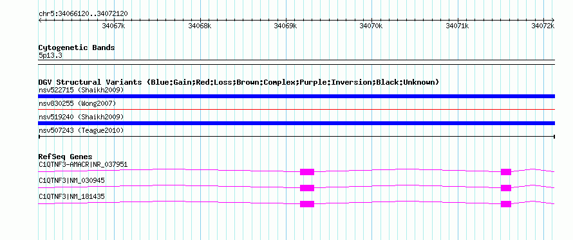Select the blue gain bar for nsv522715
The width and height of the screenshot is (573, 240).
(296, 96)
